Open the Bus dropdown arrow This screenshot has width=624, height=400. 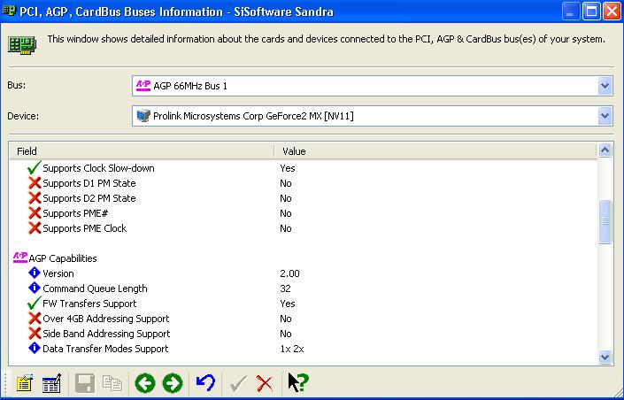[x=605, y=86]
